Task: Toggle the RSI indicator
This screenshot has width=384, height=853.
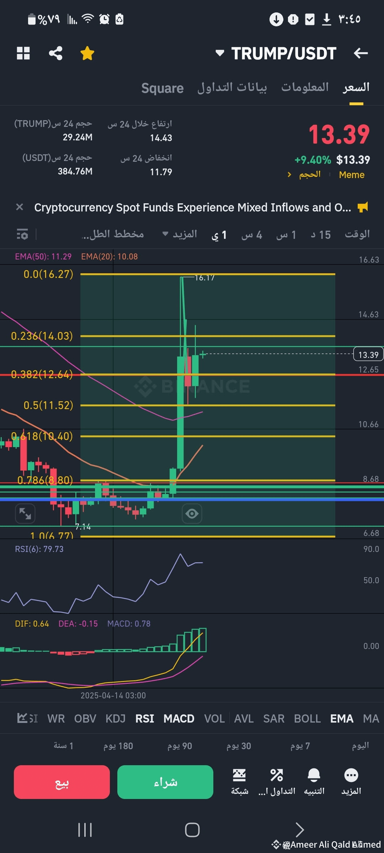Action: pos(145,719)
